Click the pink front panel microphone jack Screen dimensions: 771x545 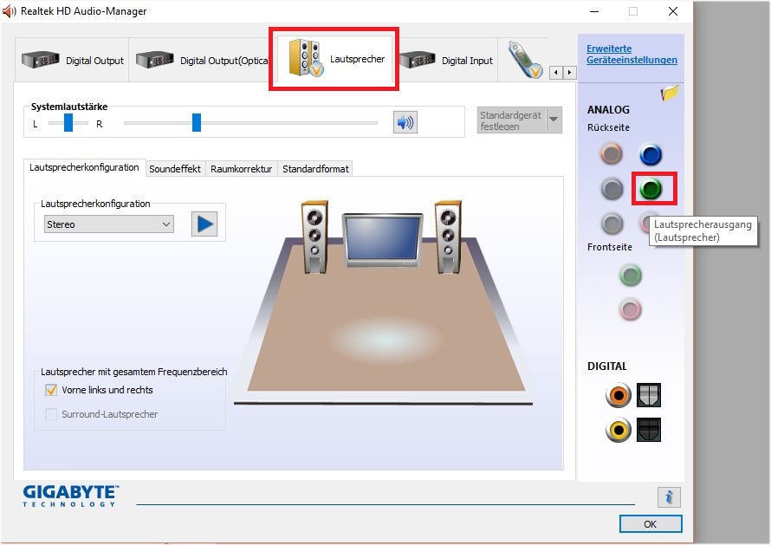pos(631,309)
